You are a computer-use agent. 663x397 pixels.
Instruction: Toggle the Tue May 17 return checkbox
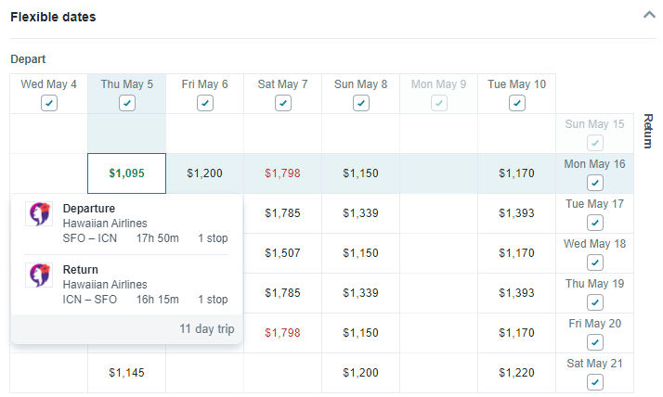[x=595, y=223]
